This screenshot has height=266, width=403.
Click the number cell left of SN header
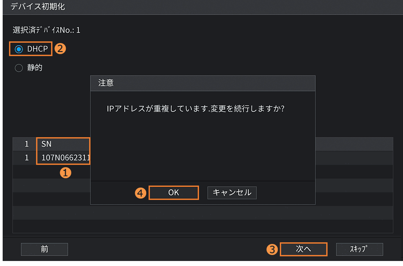click(27, 144)
